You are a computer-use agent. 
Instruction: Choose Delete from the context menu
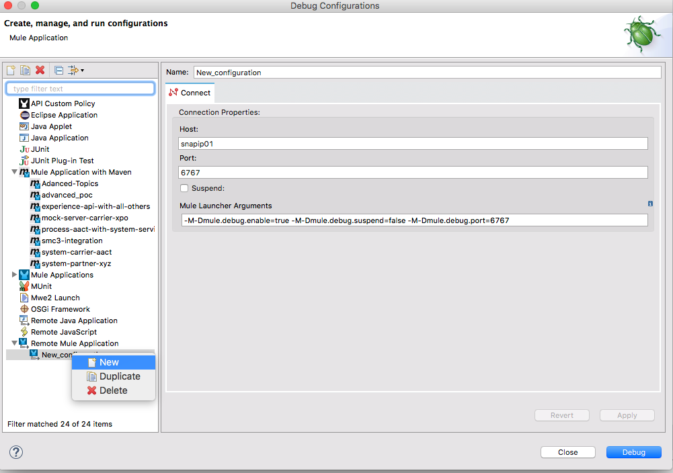coord(113,390)
